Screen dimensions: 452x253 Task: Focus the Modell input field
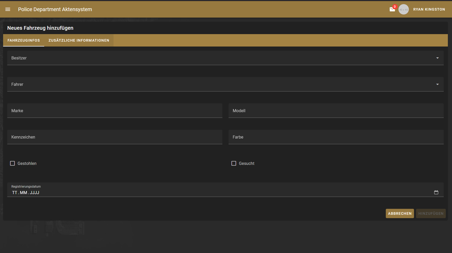pyautogui.click(x=336, y=111)
